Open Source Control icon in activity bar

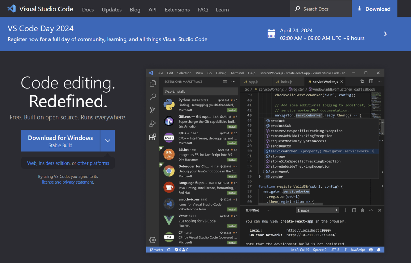pos(153,110)
